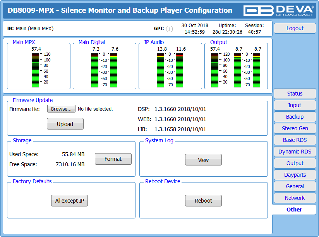Click the 'No file selected.' text
Viewport: 319px width, 237px height.
[95, 109]
